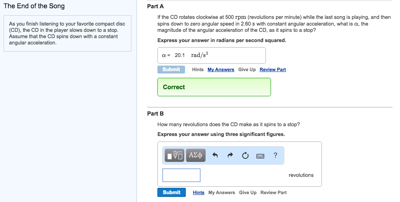Click Hints text in Part A
400x202 pixels.
click(198, 70)
